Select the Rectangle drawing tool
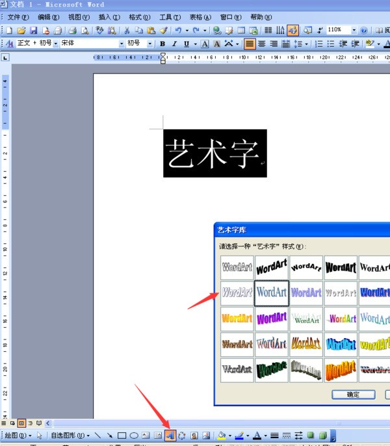 point(122,435)
